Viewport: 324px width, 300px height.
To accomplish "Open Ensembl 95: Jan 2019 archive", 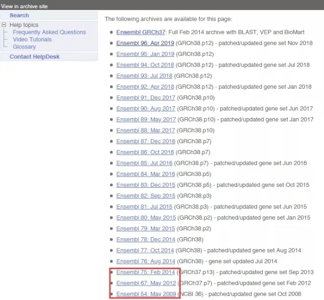I will pyautogui.click(x=145, y=54).
